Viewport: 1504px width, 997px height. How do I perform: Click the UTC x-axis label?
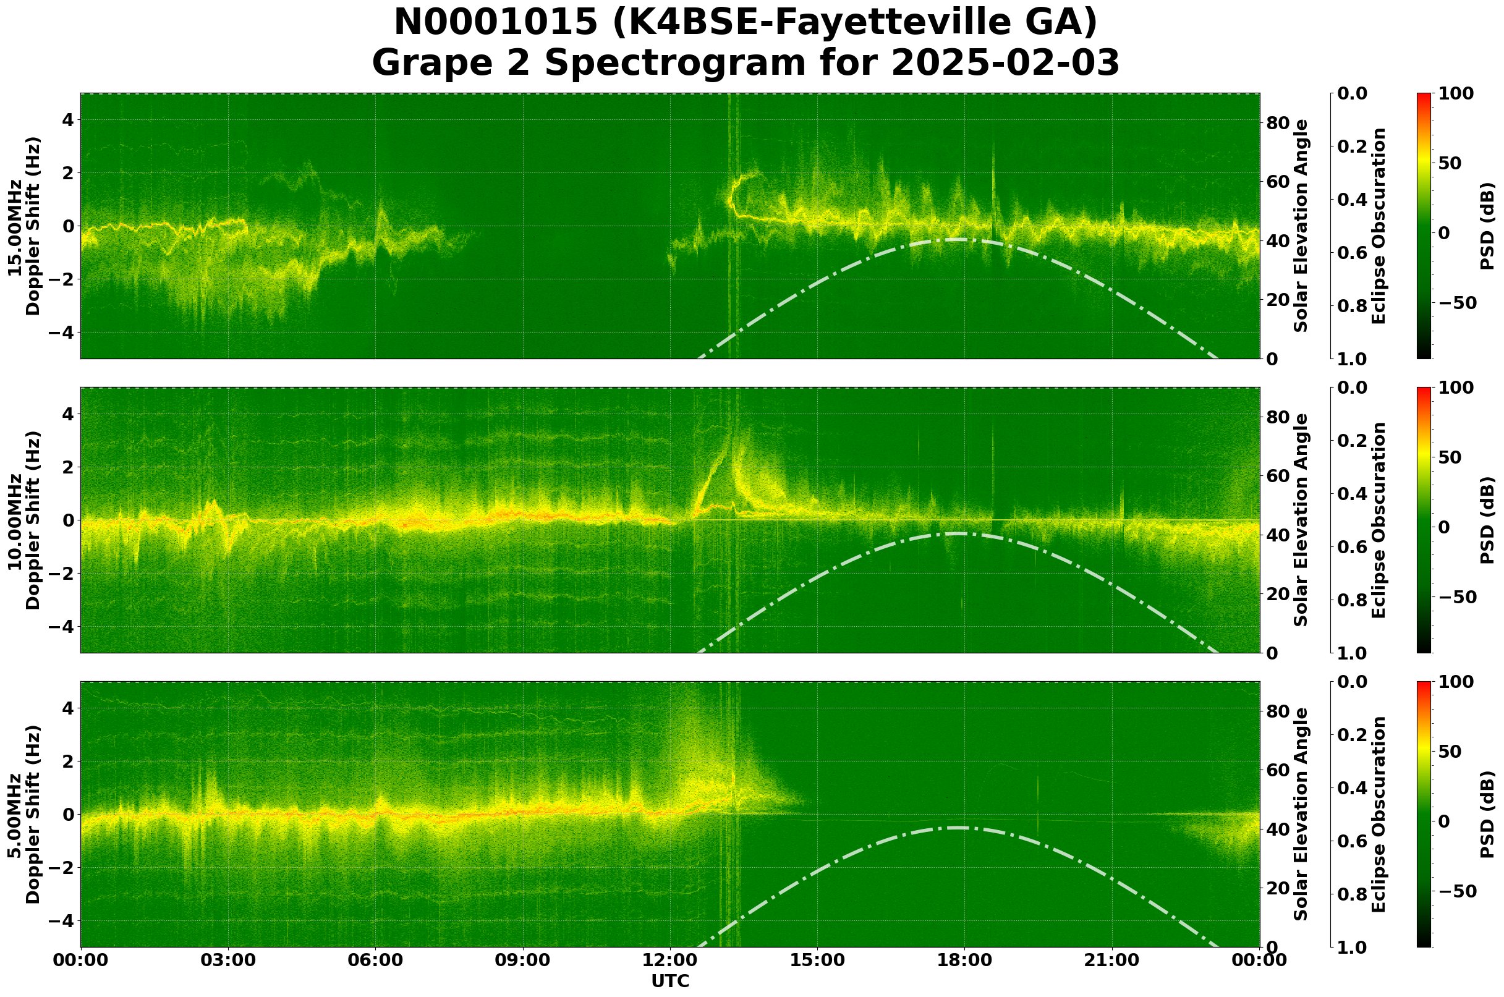669,981
